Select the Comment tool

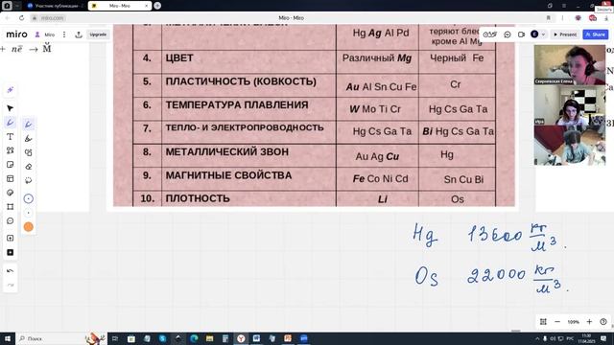11,221
